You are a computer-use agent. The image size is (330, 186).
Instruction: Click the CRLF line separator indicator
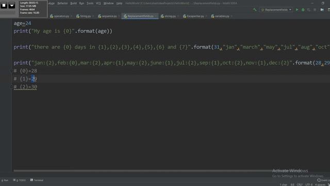tap(300, 184)
